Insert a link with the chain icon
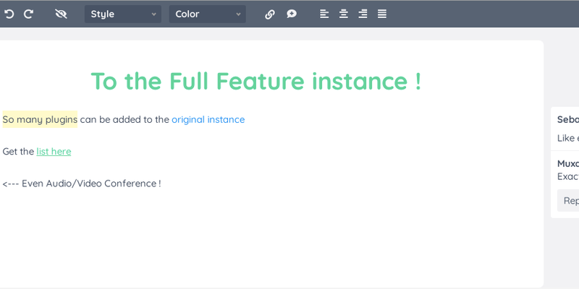Viewport: 579px width, 289px height. pos(270,14)
